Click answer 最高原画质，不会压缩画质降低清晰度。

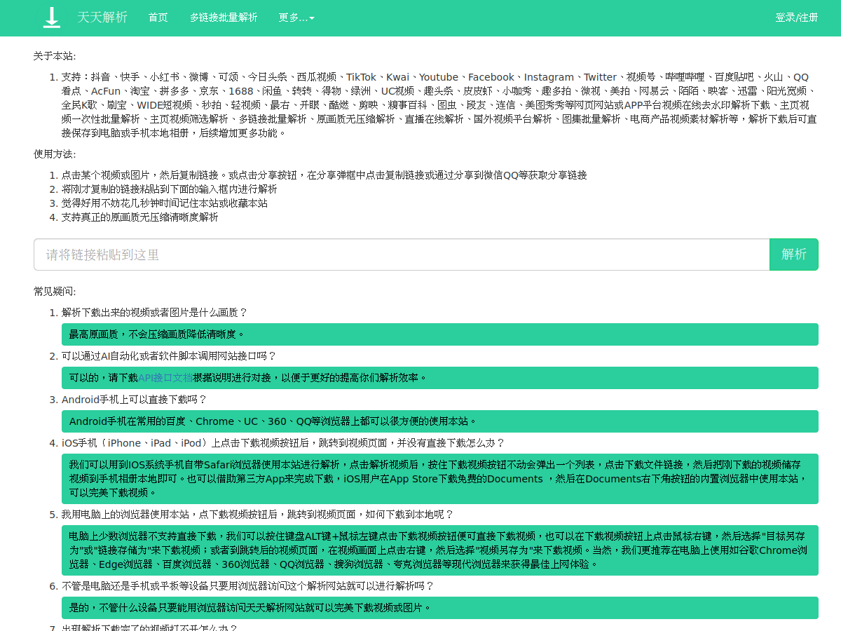[x=440, y=334]
